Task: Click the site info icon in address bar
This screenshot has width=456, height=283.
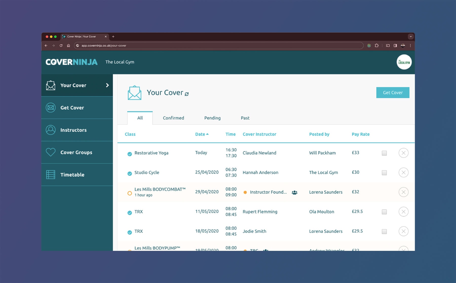Action: click(78, 46)
